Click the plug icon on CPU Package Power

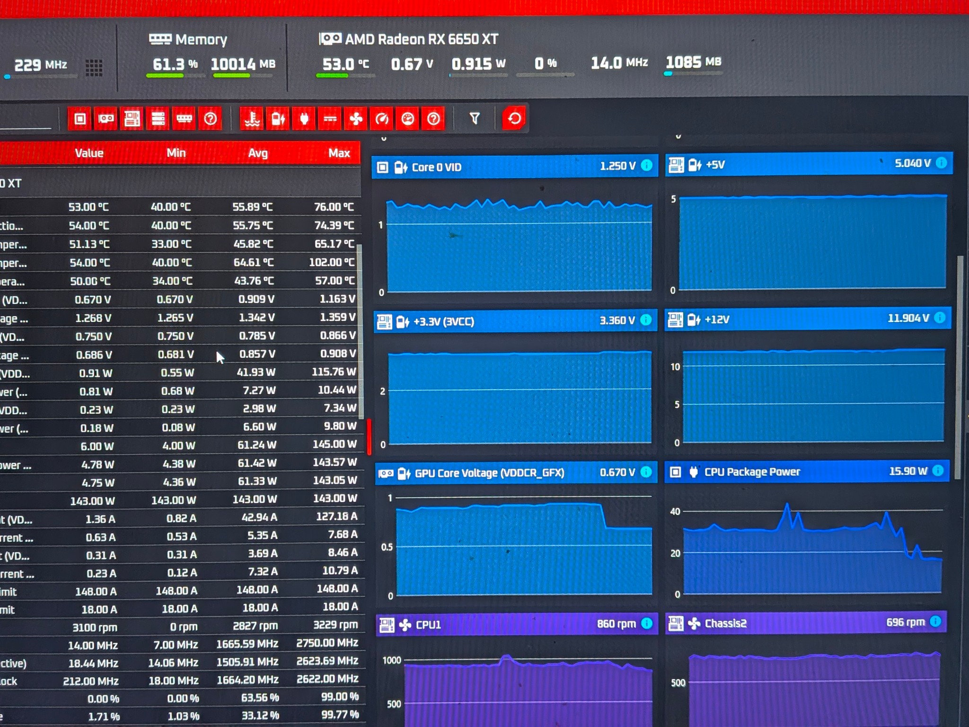click(693, 472)
